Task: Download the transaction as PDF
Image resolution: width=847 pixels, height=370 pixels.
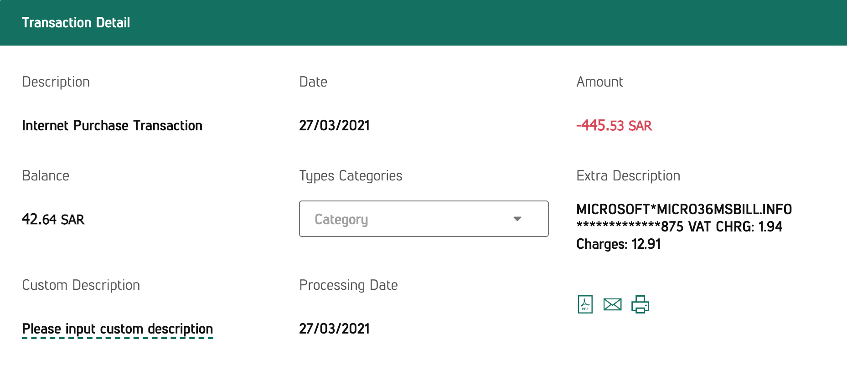Action: [x=585, y=304]
